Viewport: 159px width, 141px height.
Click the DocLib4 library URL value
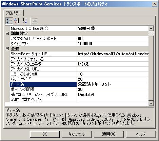[113, 95]
